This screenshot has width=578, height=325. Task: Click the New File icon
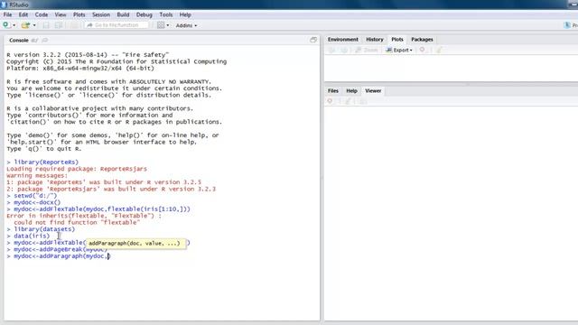[6, 25]
